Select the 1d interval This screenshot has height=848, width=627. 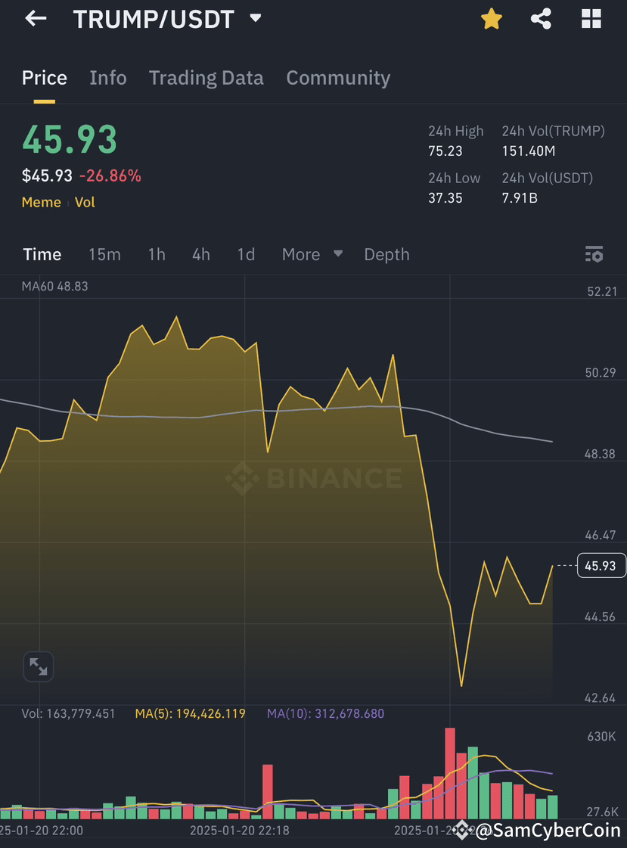click(246, 254)
